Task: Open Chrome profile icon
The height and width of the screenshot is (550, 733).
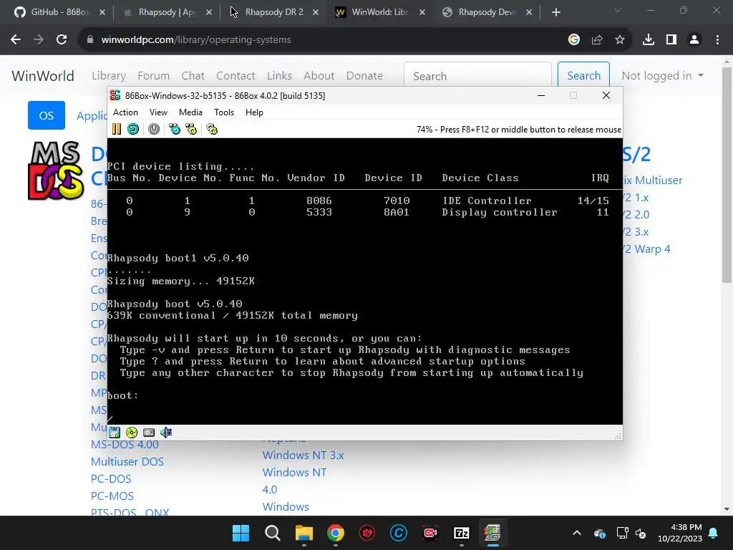Action: [694, 40]
